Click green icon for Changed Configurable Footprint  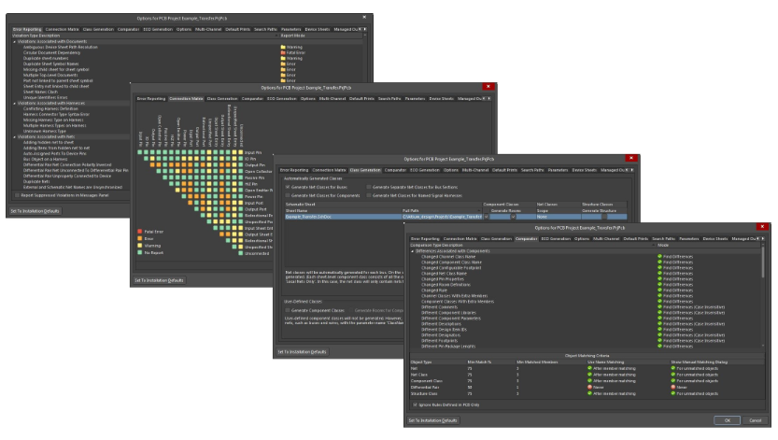(660, 267)
